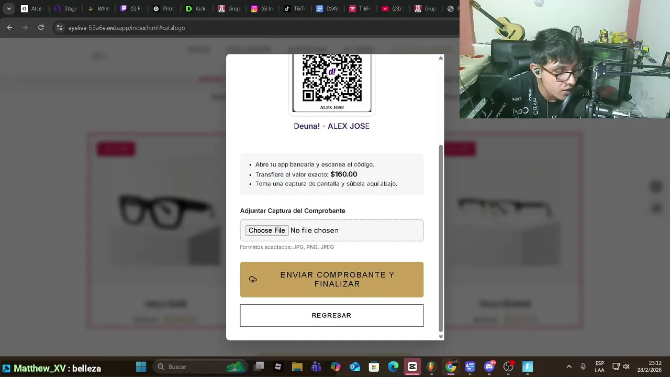Go back with the Regresar button
This screenshot has width=670, height=377.
tap(332, 316)
